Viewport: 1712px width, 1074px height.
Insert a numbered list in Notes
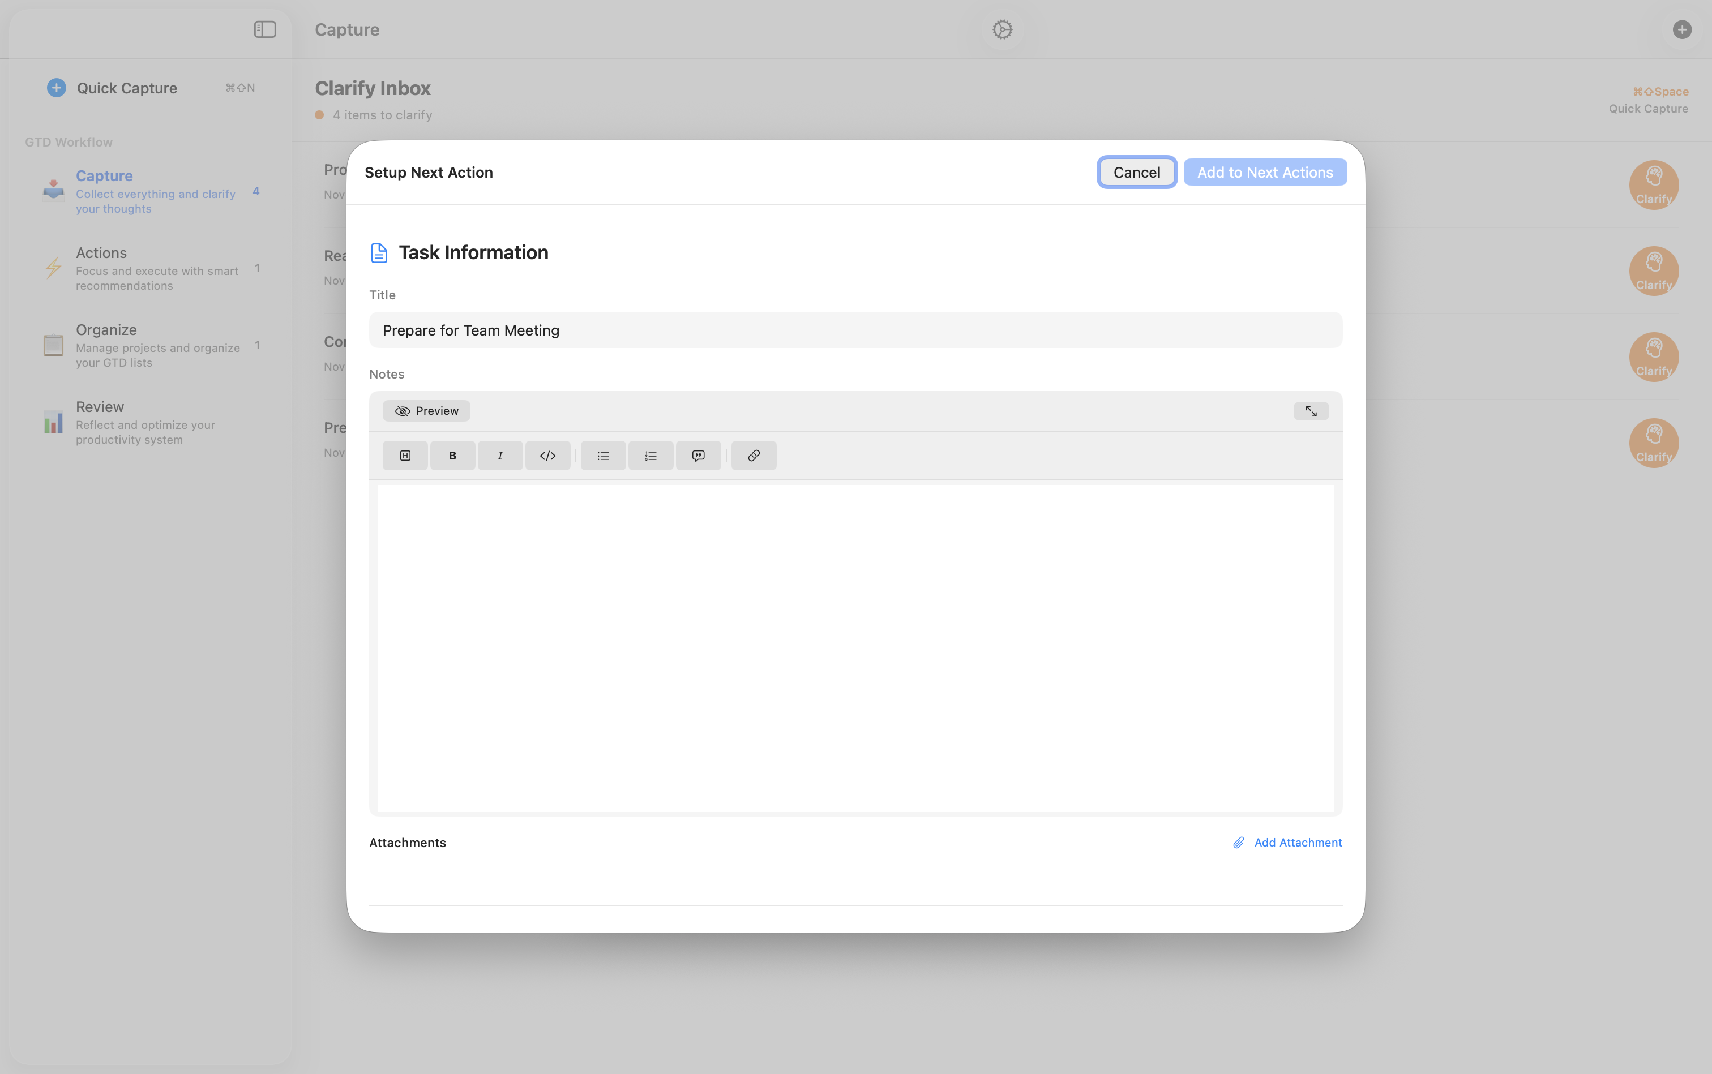pyautogui.click(x=650, y=456)
